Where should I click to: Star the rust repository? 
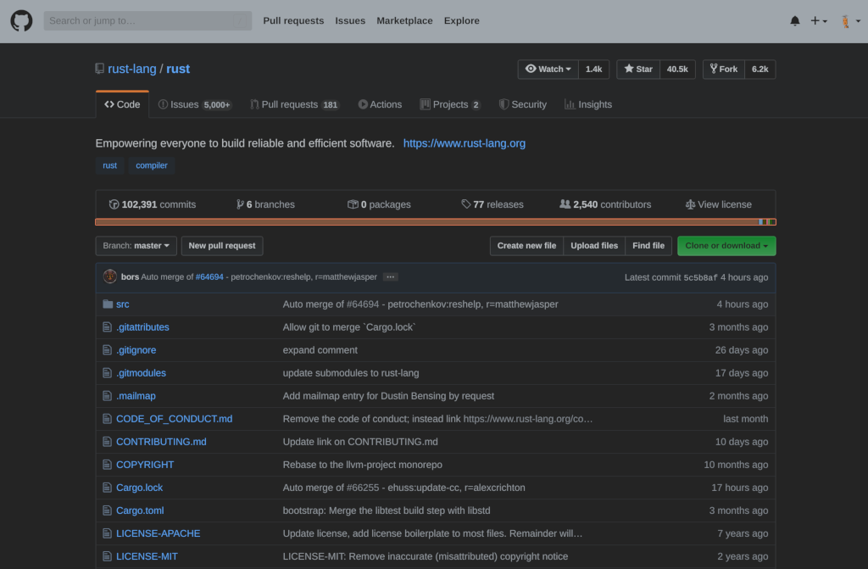[x=638, y=70]
